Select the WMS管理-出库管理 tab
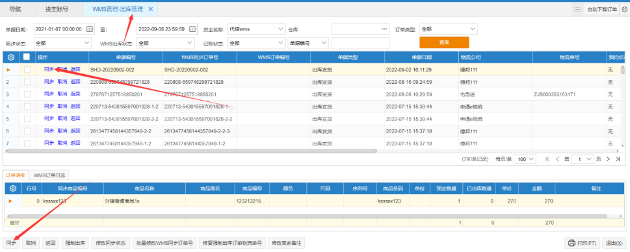This screenshot has height=252, width=630. click(x=117, y=9)
